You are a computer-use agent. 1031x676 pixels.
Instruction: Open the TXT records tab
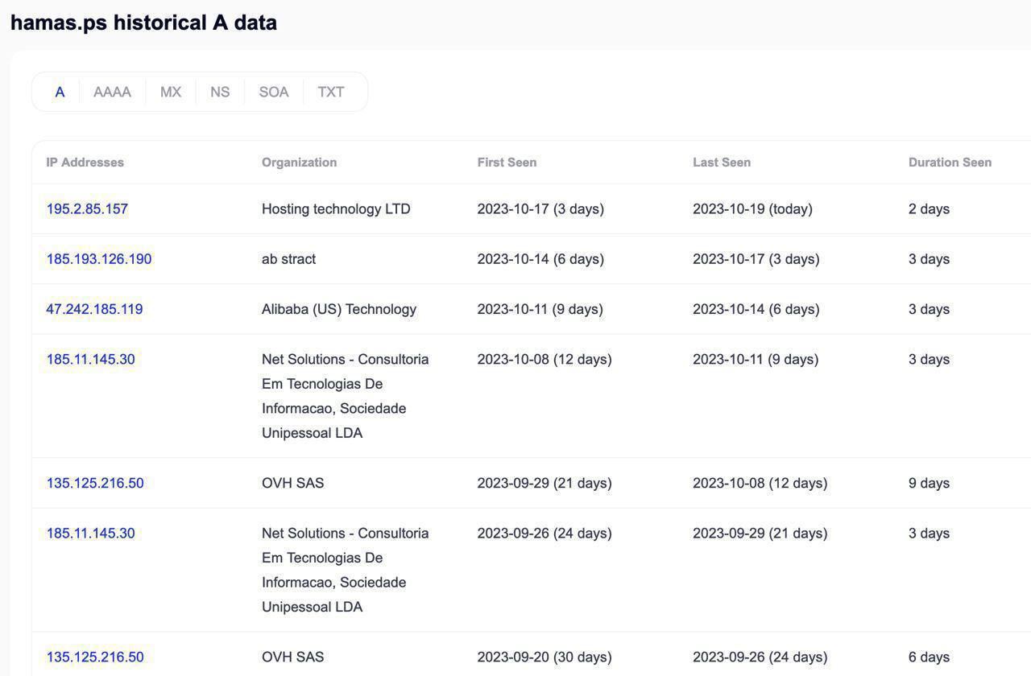[x=331, y=92]
